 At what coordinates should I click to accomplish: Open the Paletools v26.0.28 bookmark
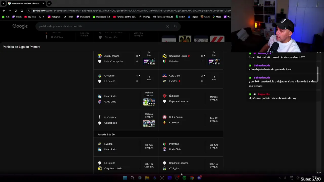click(163, 17)
